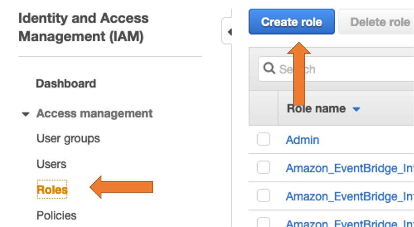This screenshot has height=227, width=414.
Task: Go to User groups page
Action: (x=68, y=139)
